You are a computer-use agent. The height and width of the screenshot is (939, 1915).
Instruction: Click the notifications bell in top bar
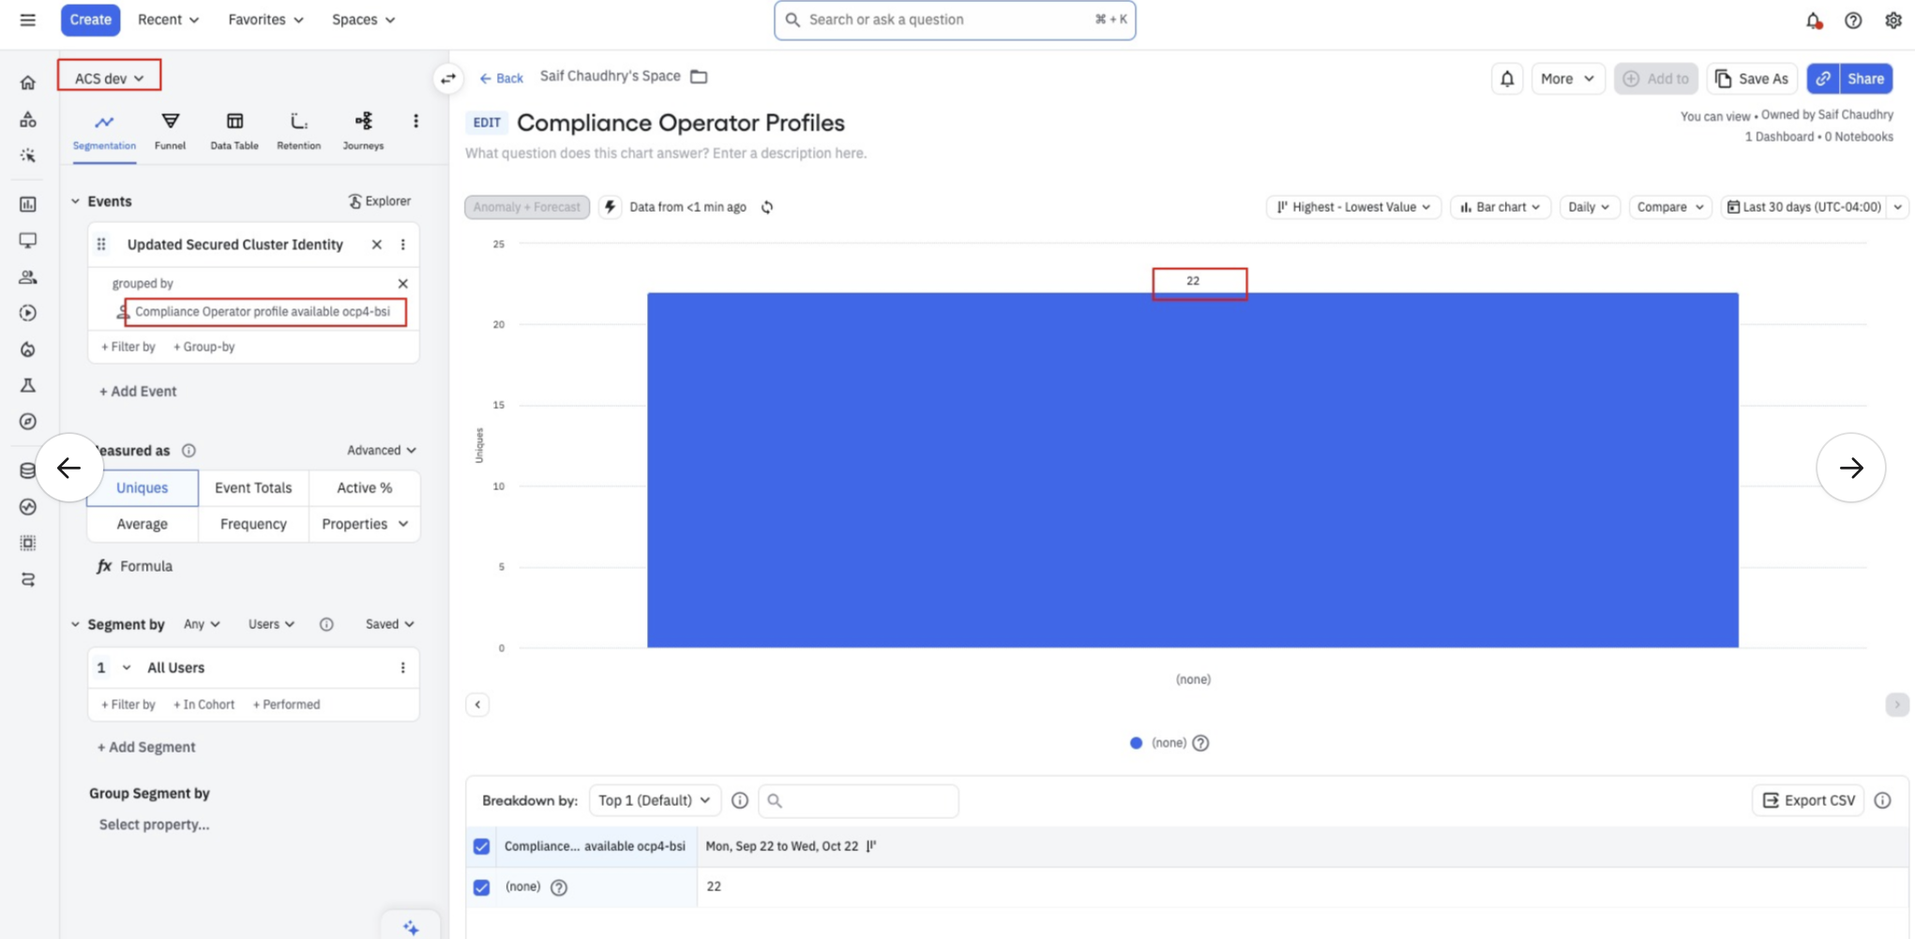pyautogui.click(x=1814, y=20)
